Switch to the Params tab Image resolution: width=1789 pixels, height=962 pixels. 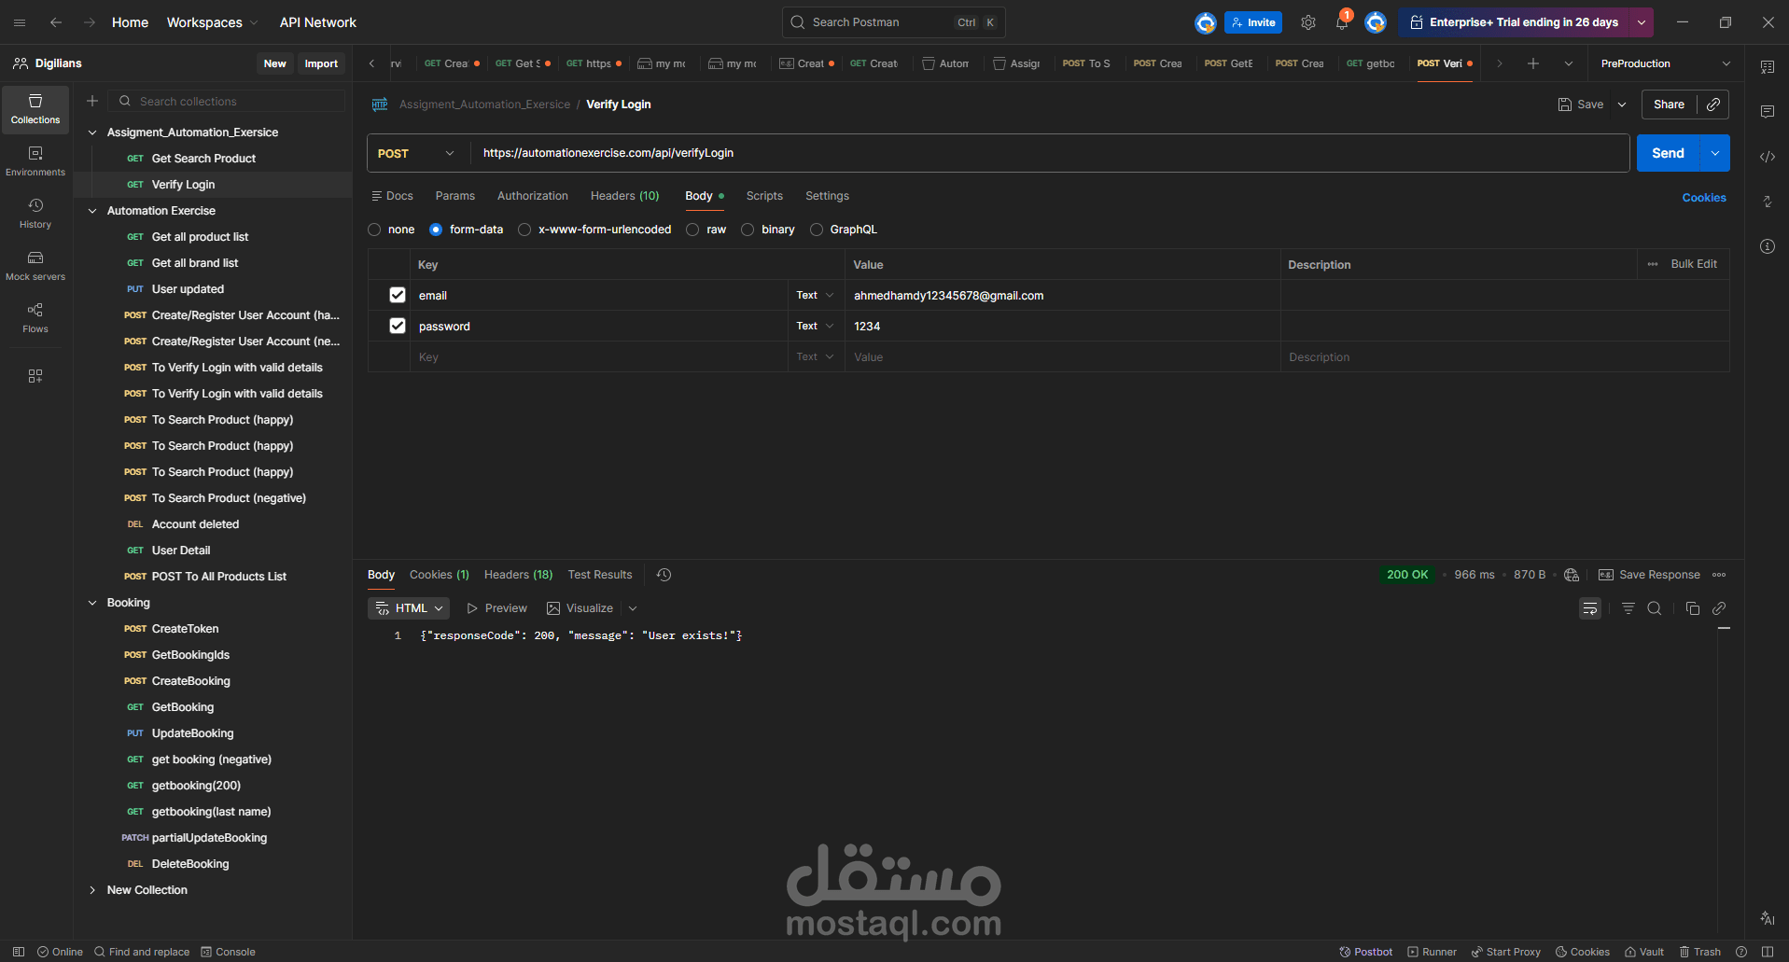455,196
